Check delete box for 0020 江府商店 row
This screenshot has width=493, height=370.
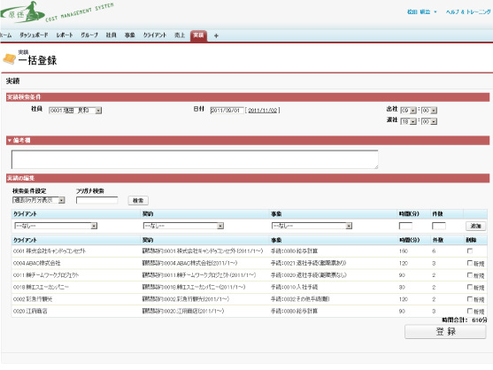tap(470, 311)
